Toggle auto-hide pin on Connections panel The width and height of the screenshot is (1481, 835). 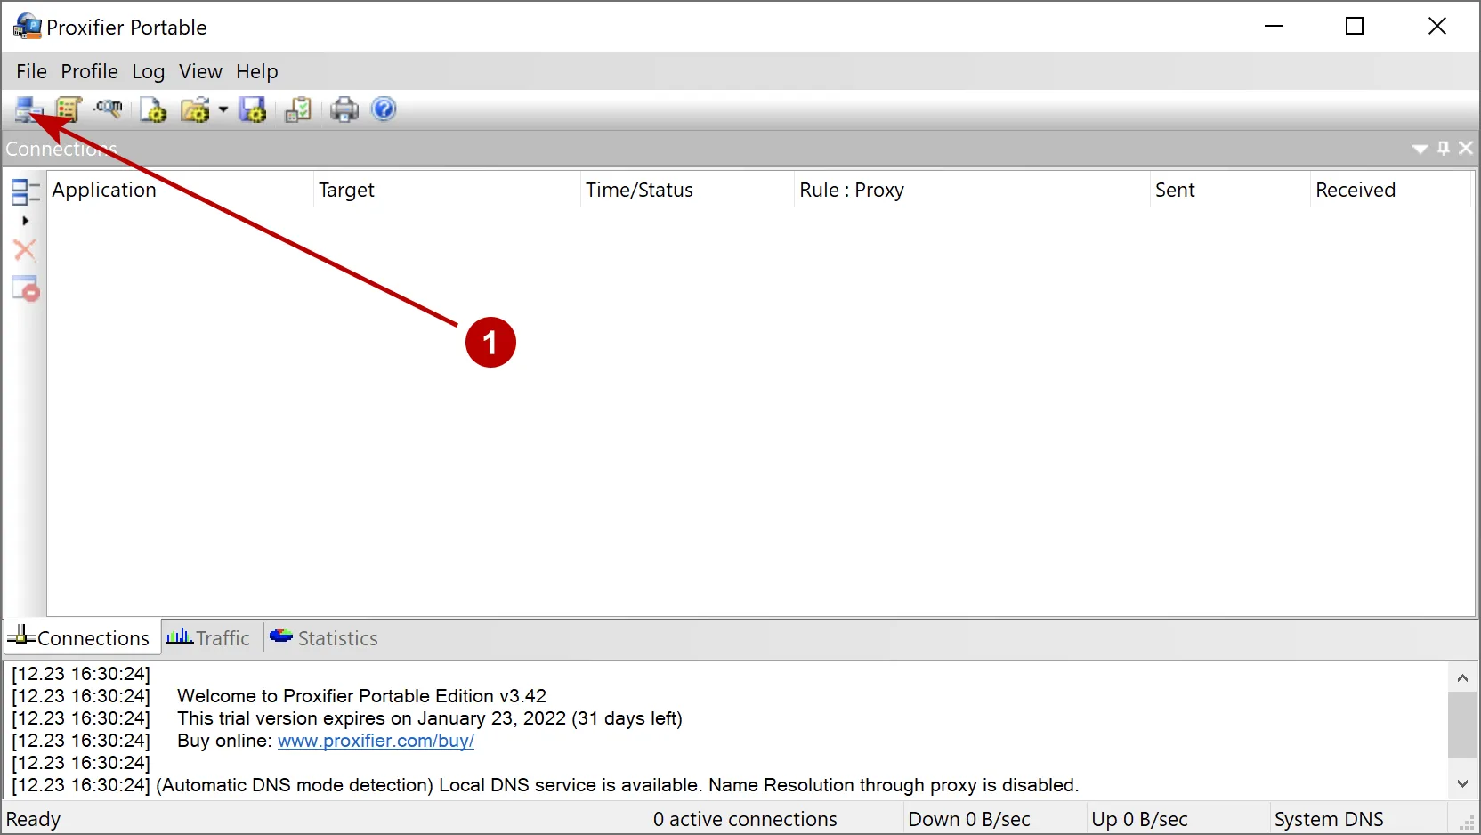coord(1443,148)
